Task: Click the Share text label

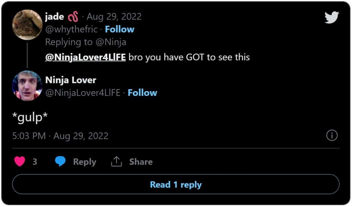Action: (141, 162)
